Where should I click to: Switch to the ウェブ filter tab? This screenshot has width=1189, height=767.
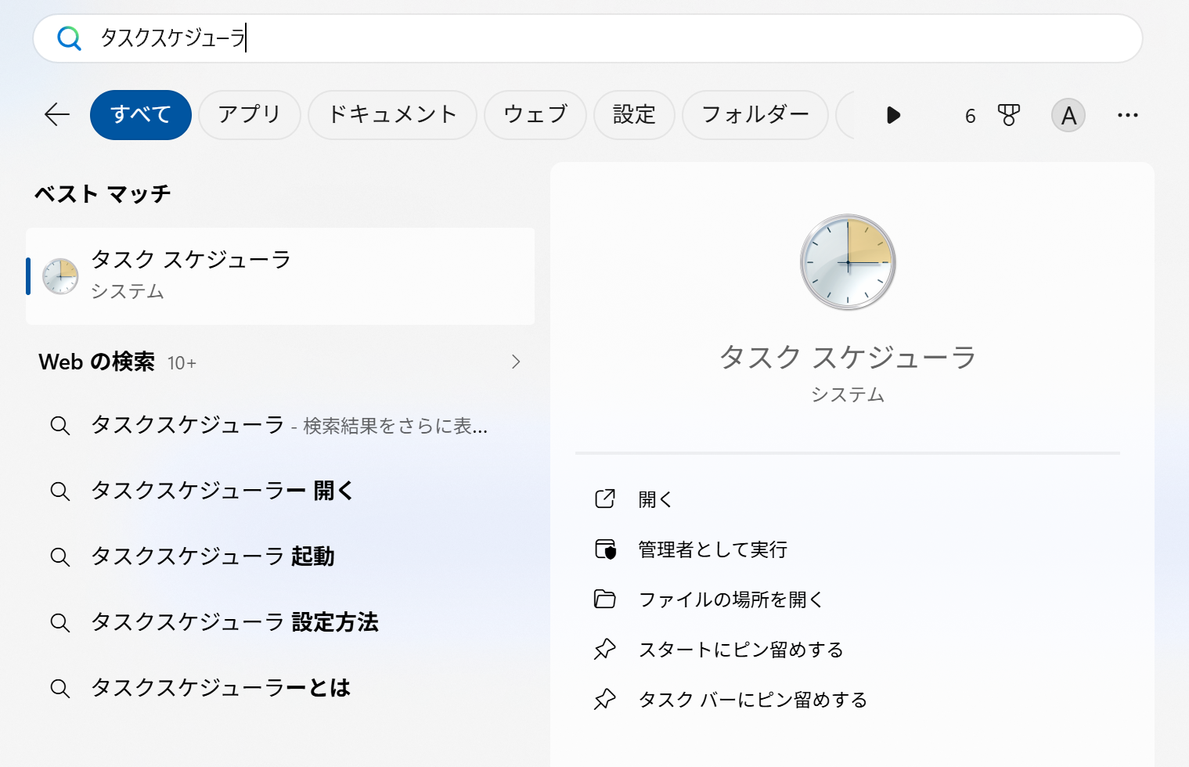tap(535, 115)
